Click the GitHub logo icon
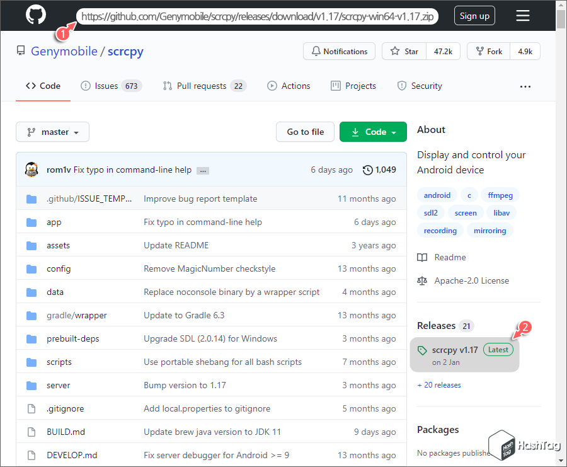The height and width of the screenshot is (467, 567). point(35,15)
